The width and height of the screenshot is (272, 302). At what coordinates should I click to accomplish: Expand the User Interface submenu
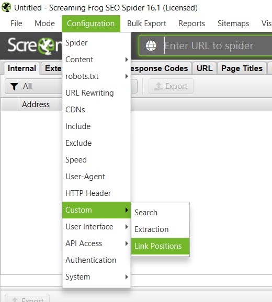point(96,227)
